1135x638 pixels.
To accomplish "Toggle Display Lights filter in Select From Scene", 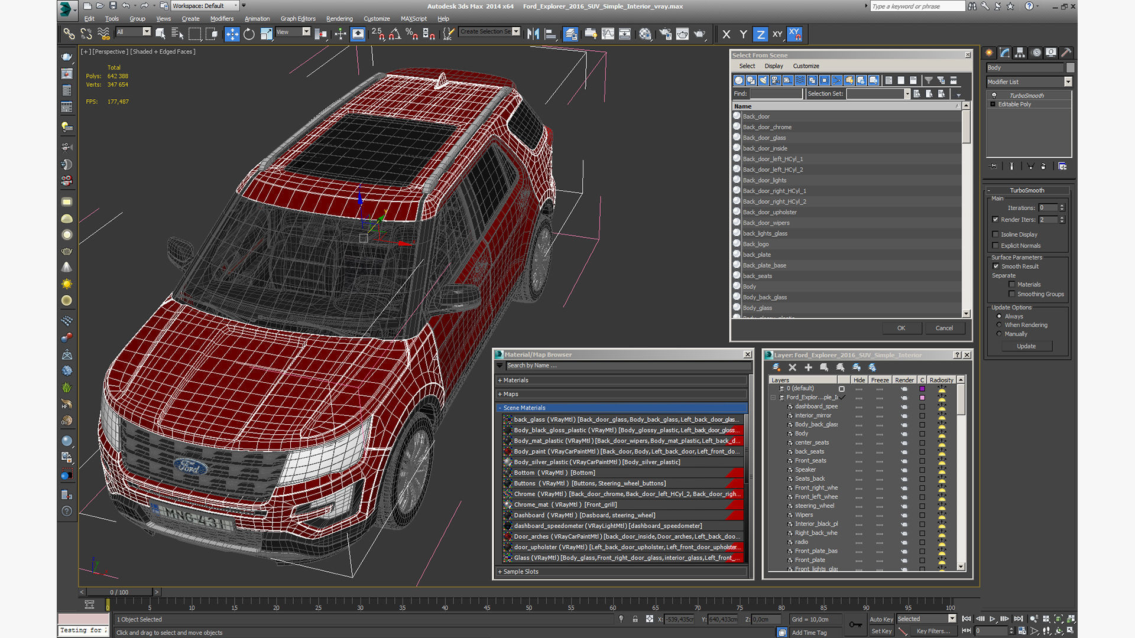I will [763, 80].
